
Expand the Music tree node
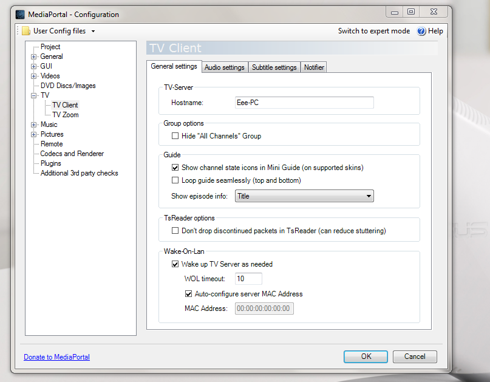click(33, 124)
